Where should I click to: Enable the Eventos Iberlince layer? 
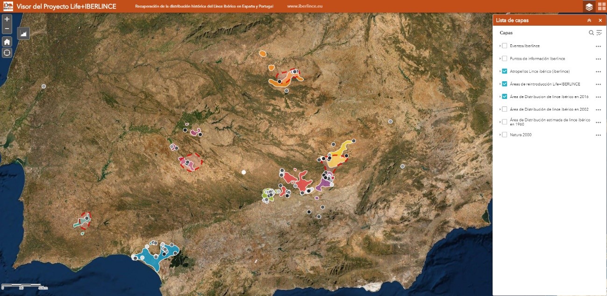(504, 46)
